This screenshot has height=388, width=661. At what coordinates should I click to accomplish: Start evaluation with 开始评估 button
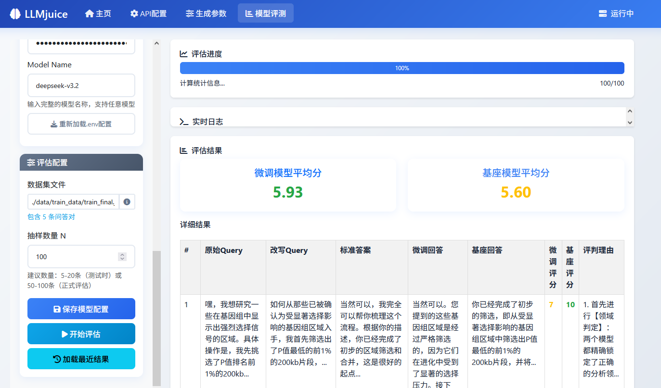point(81,334)
